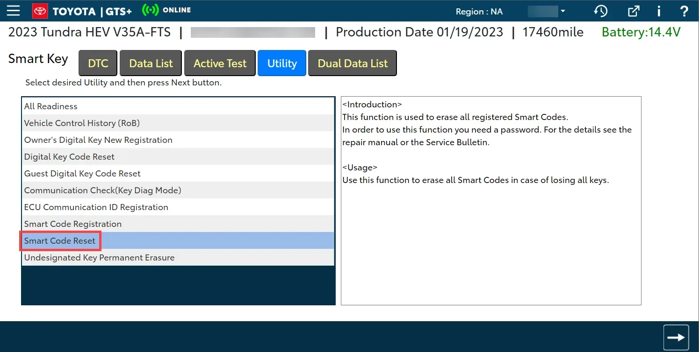Open the Data List tab
This screenshot has height=352, width=699.
coord(151,63)
